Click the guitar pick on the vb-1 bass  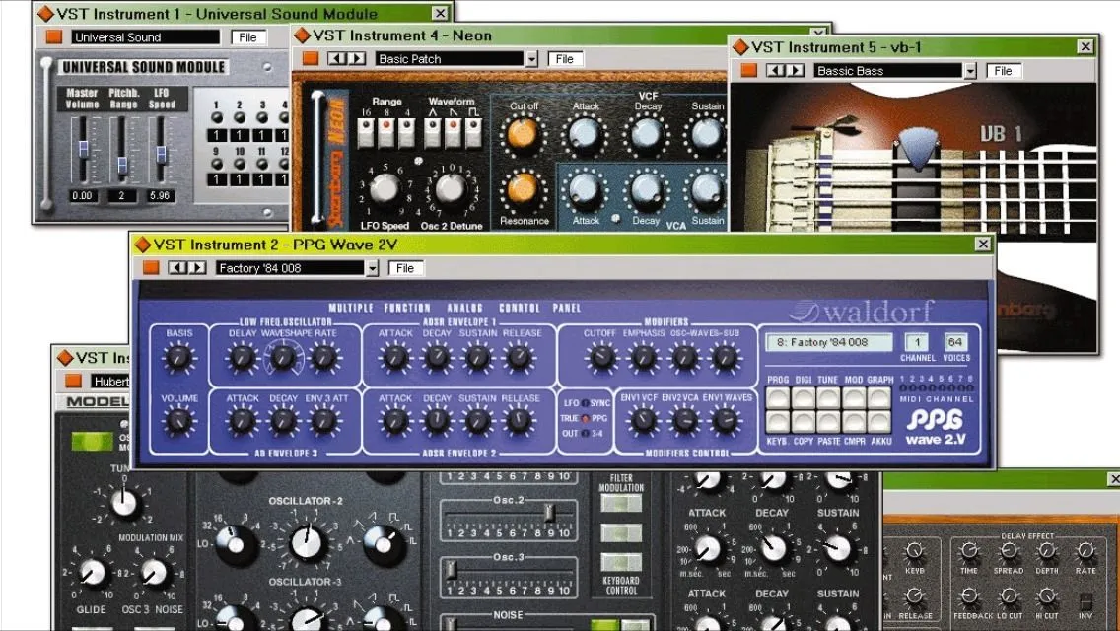click(918, 148)
